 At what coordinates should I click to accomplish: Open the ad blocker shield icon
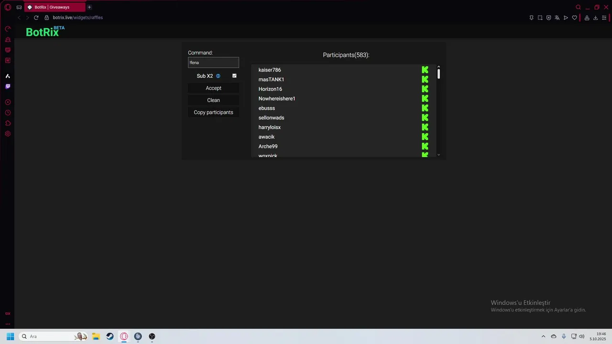click(548, 18)
